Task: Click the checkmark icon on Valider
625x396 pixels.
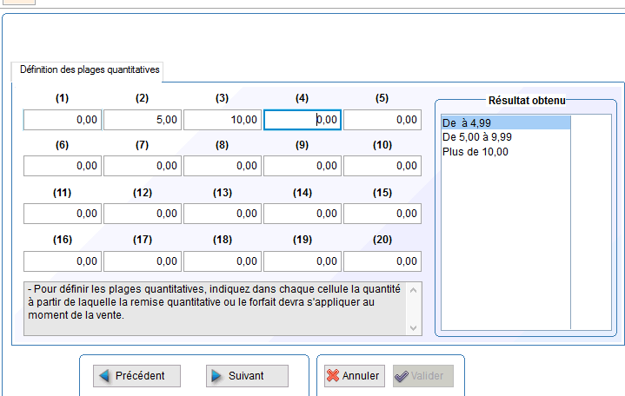Action: [x=401, y=376]
